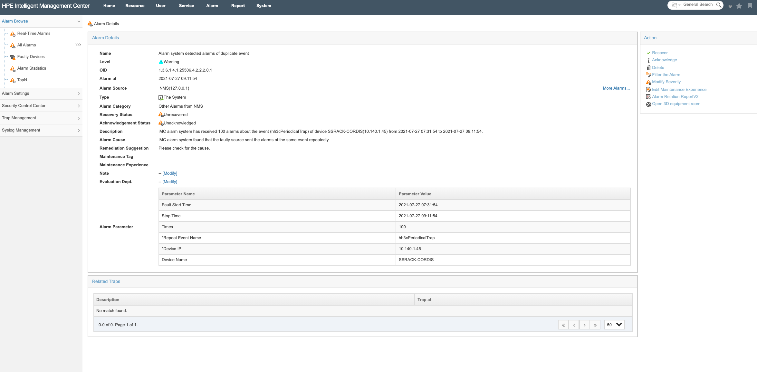
Task: Click the Device IP value 10.140.1.45
Action: click(x=410, y=249)
